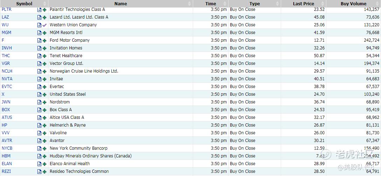Screen dimensions: 381x176
Task: Add Invitae with its green plus icon
Action: pyautogui.click(x=45, y=79)
